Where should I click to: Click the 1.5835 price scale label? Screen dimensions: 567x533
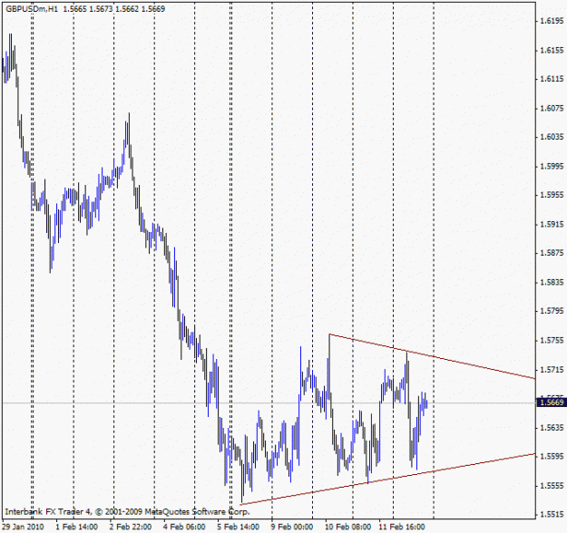pyautogui.click(x=552, y=282)
